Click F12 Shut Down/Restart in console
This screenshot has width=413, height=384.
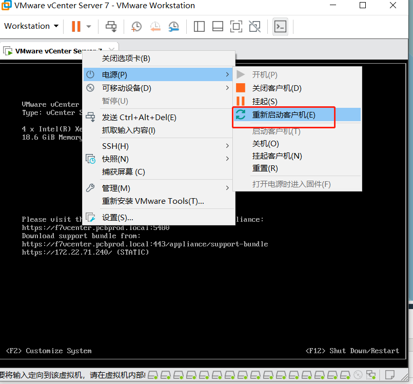[x=352, y=351]
